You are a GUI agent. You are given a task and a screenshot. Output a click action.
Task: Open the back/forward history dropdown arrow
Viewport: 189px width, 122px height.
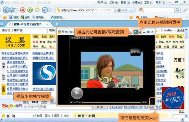click(16, 10)
